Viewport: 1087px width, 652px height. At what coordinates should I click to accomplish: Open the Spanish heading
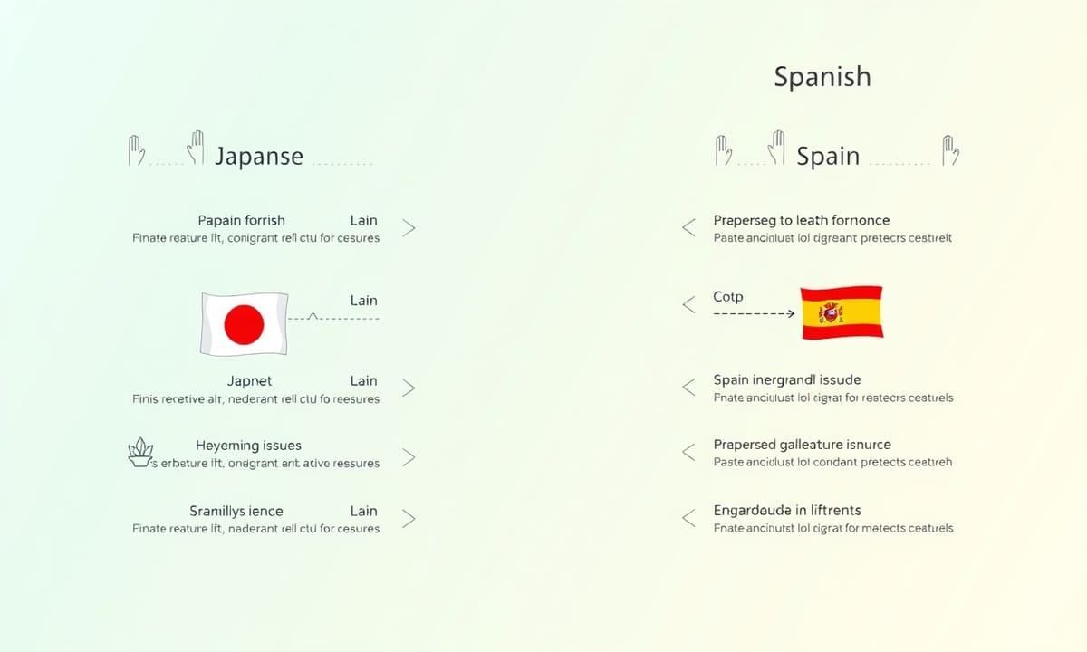[x=822, y=77]
